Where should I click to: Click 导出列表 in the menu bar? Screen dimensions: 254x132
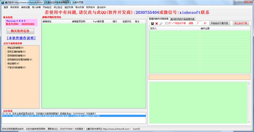(x=80, y=7)
